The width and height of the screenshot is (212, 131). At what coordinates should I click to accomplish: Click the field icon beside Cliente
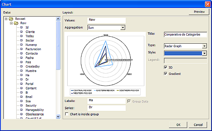[x=21, y=32]
